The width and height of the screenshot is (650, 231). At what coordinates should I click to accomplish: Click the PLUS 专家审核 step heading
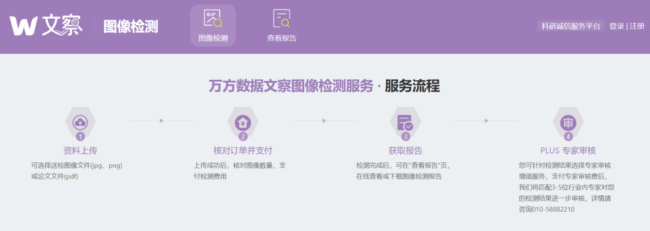pos(568,150)
